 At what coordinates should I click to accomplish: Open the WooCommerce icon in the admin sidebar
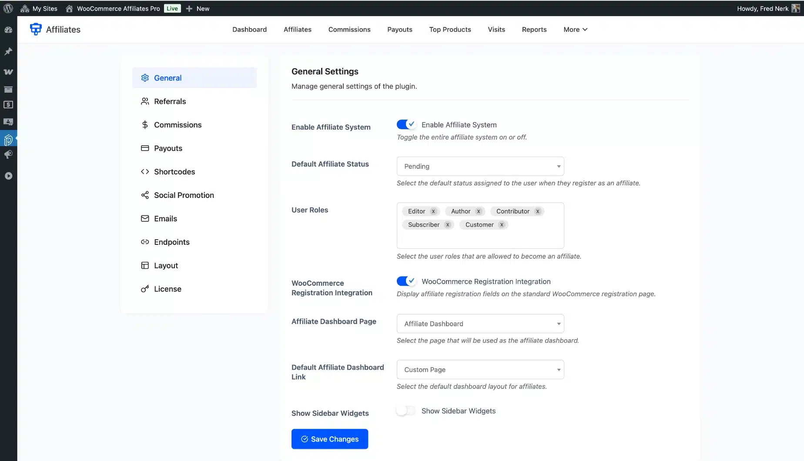click(8, 72)
